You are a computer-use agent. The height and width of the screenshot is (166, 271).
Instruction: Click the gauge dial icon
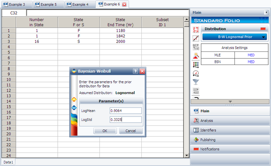196,74
